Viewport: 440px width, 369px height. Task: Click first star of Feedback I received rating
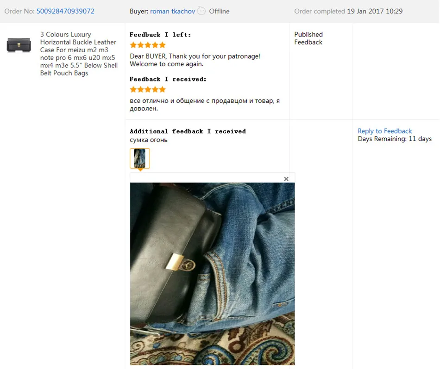click(133, 89)
